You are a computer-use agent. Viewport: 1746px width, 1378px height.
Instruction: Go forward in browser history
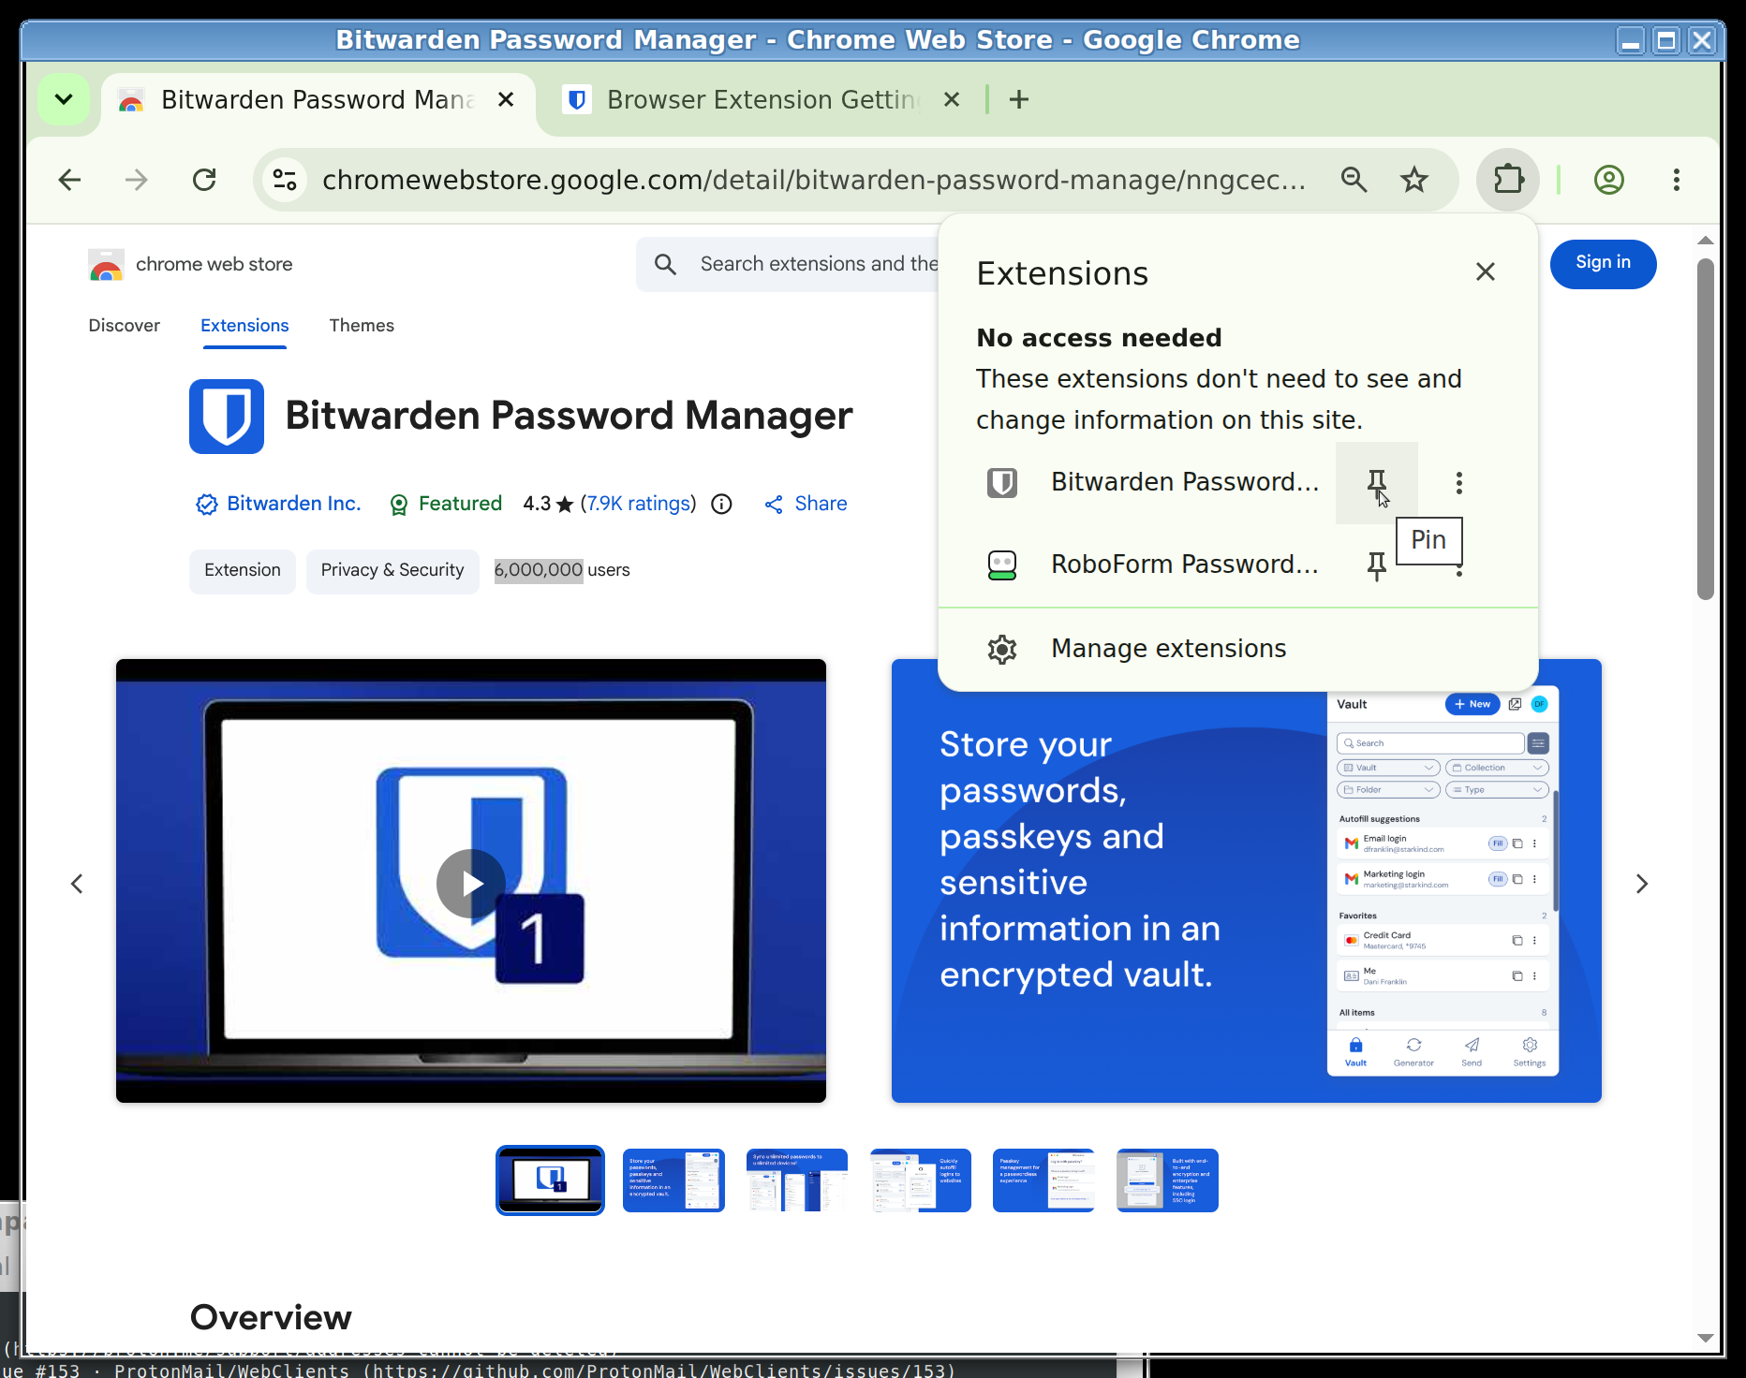pos(137,180)
